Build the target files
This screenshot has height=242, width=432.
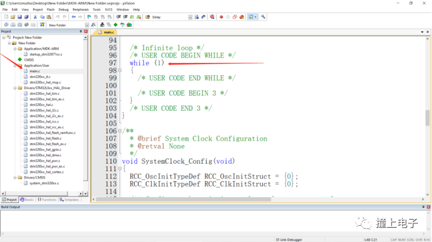(13, 25)
